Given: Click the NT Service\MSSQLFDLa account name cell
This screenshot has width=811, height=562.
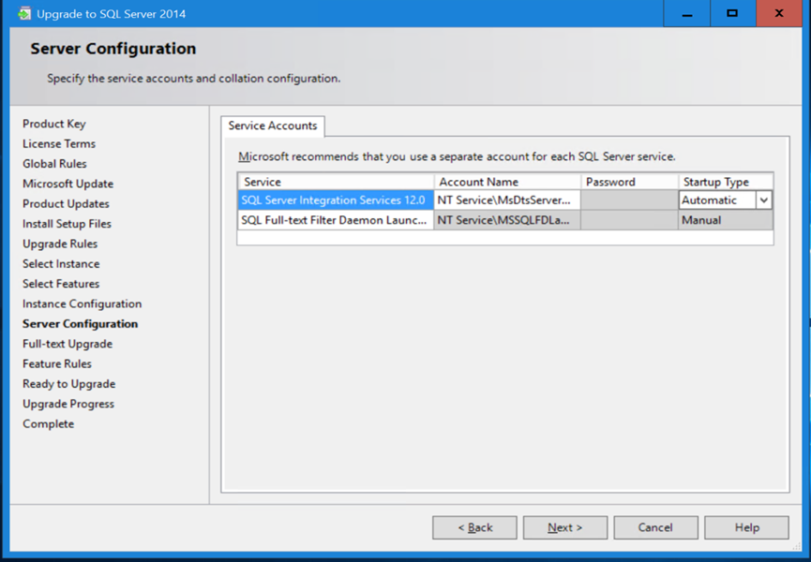Looking at the screenshot, I should tap(507, 220).
